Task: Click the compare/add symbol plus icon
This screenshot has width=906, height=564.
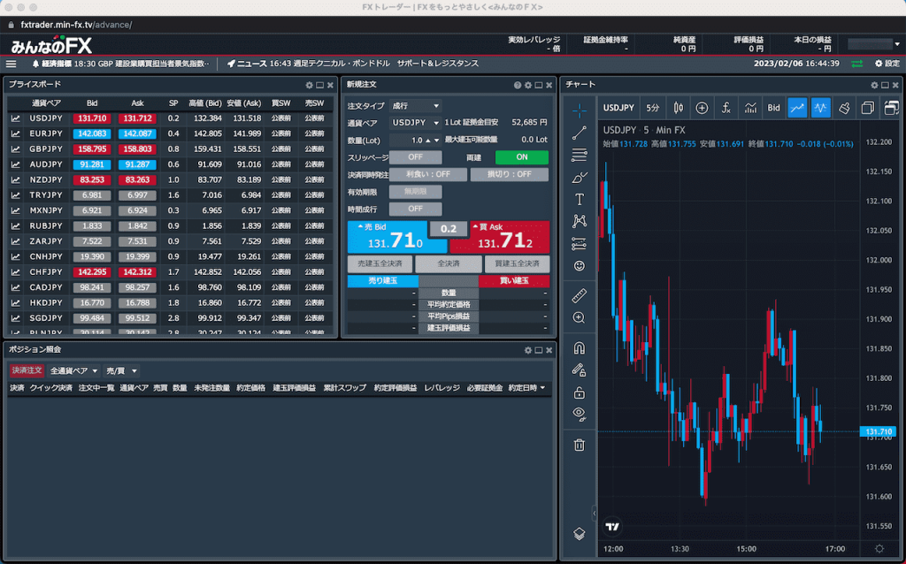Action: tap(702, 108)
